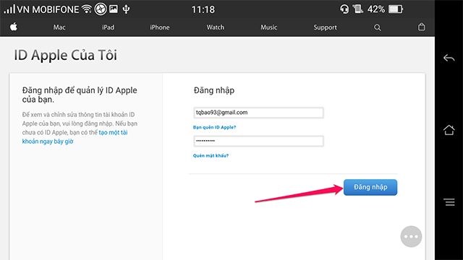Tap the 'Đăng nhập' form heading
This screenshot has height=260, width=463.
pos(214,90)
